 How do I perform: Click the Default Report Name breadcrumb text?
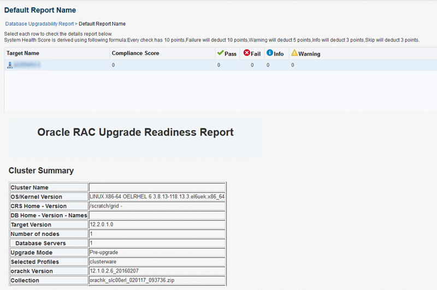pos(102,24)
